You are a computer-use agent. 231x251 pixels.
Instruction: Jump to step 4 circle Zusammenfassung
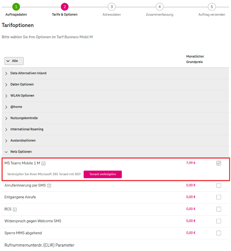[x=159, y=7]
